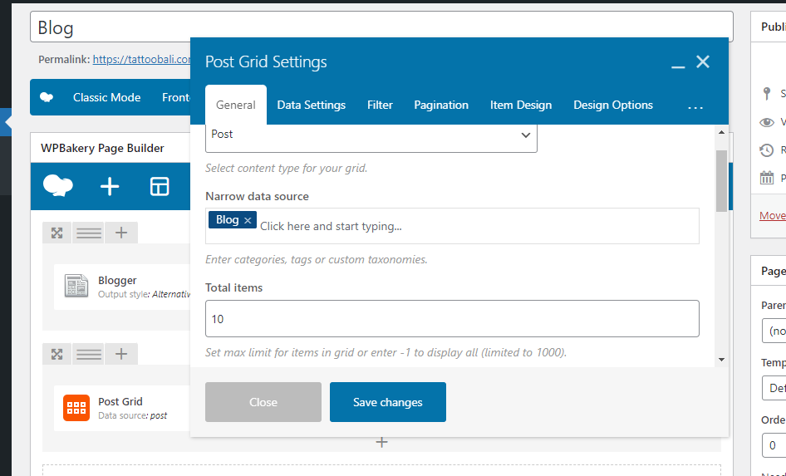Image resolution: width=786 pixels, height=476 pixels.
Task: Change the column layout of the Post Grid row
Action: pyautogui.click(x=89, y=354)
